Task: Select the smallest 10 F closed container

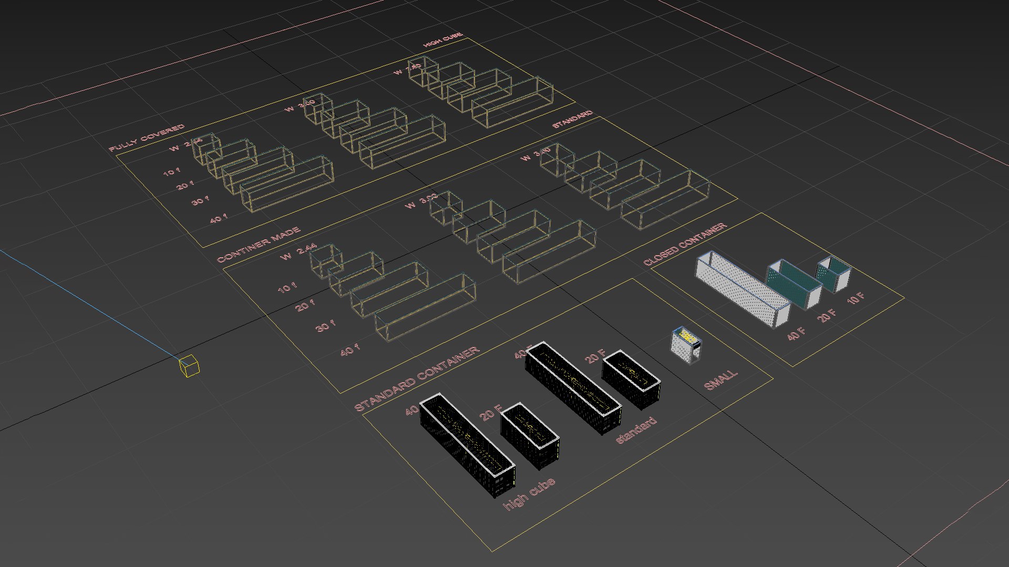Action: [x=833, y=274]
